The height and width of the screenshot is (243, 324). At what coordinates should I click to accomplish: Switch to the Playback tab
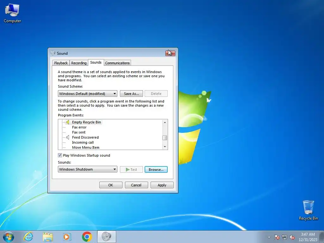(61, 63)
